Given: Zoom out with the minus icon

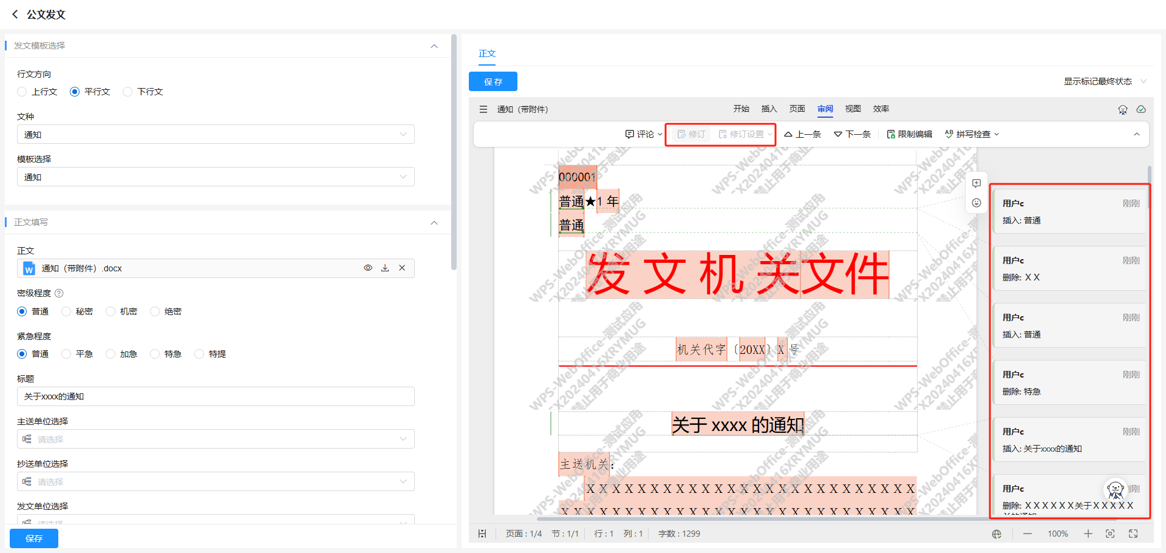Looking at the screenshot, I should pos(1028,534).
